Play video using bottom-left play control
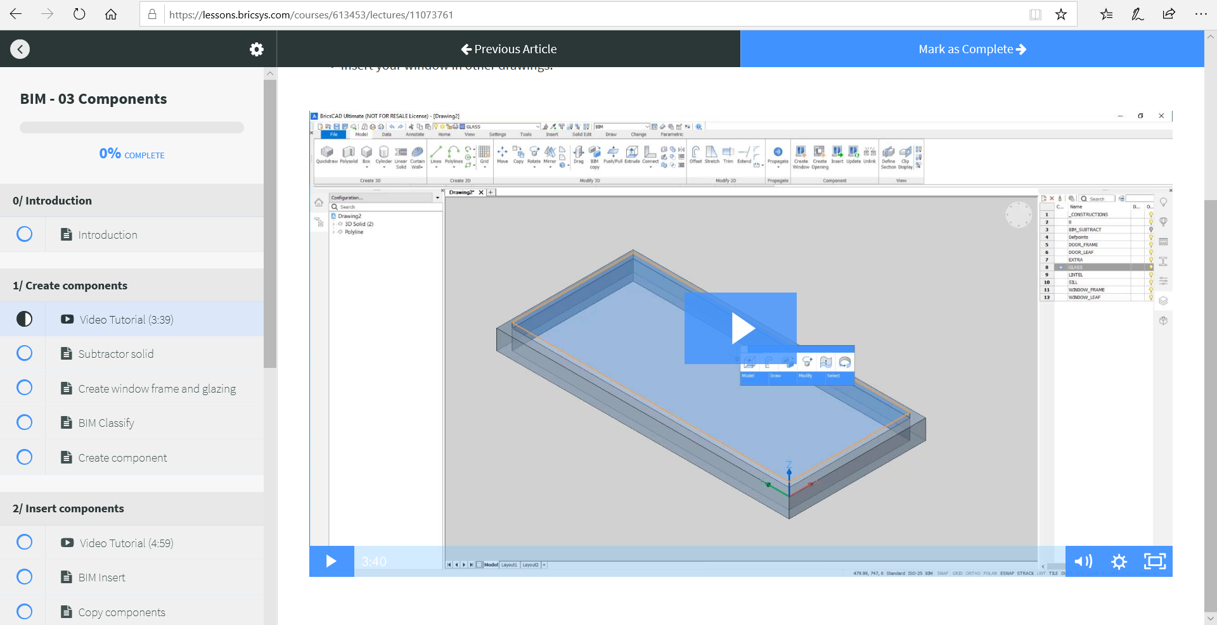The width and height of the screenshot is (1217, 625). click(332, 561)
